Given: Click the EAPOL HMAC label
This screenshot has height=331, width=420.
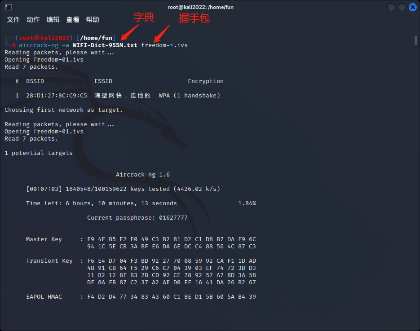Looking at the screenshot, I should click(44, 297).
